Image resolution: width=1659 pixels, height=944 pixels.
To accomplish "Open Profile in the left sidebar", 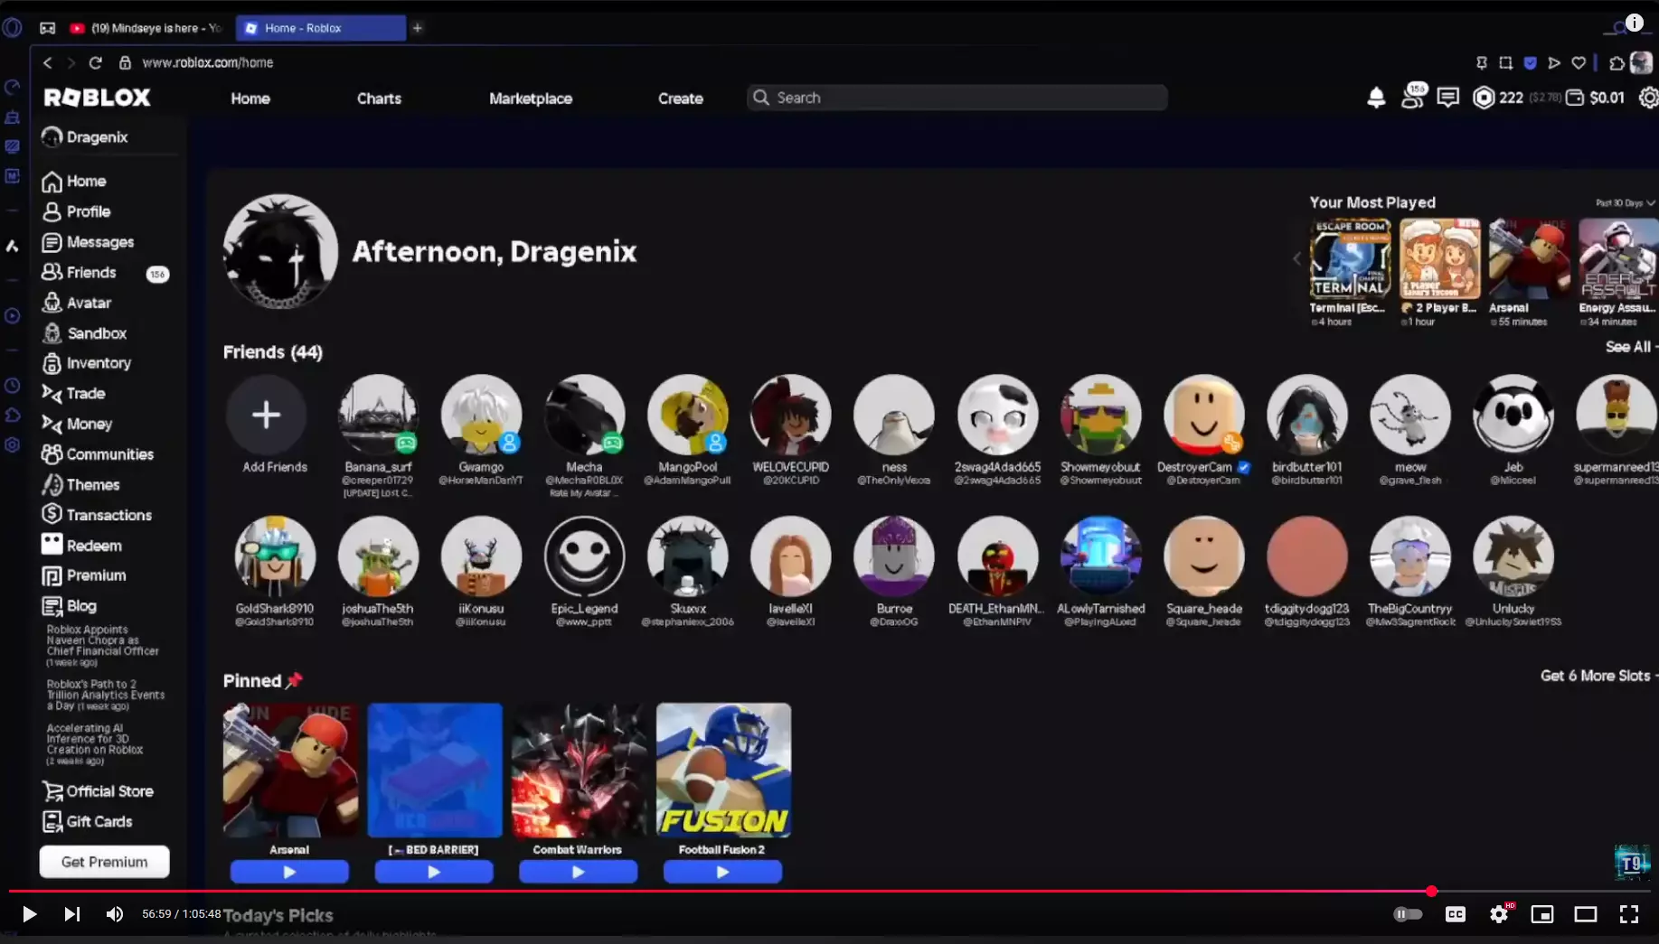I will click(x=76, y=211).
